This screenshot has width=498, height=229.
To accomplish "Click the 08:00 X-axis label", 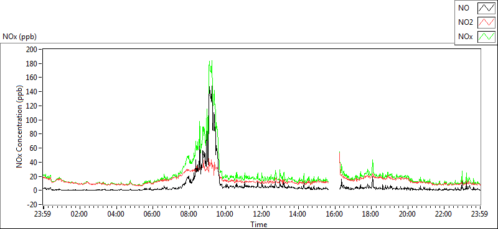I will tap(189, 214).
